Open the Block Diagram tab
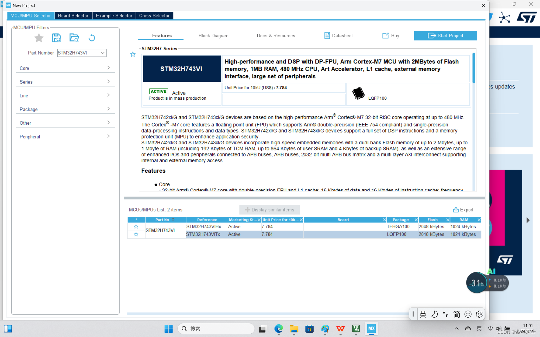 [213, 36]
